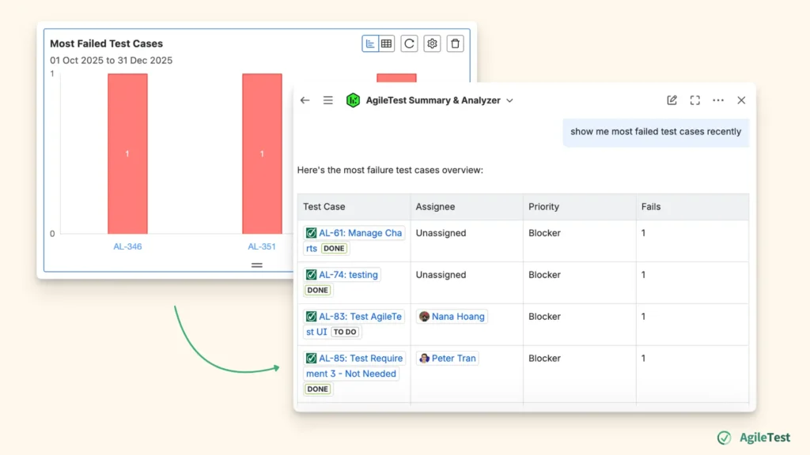The width and height of the screenshot is (810, 455).
Task: Open widget settings gear
Action: click(x=433, y=44)
